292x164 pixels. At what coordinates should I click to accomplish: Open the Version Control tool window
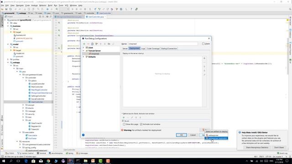pos(26,154)
